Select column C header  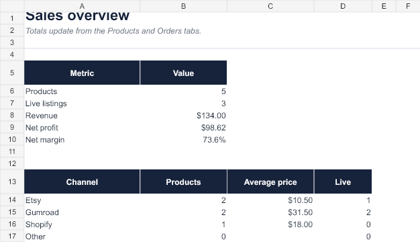click(270, 6)
